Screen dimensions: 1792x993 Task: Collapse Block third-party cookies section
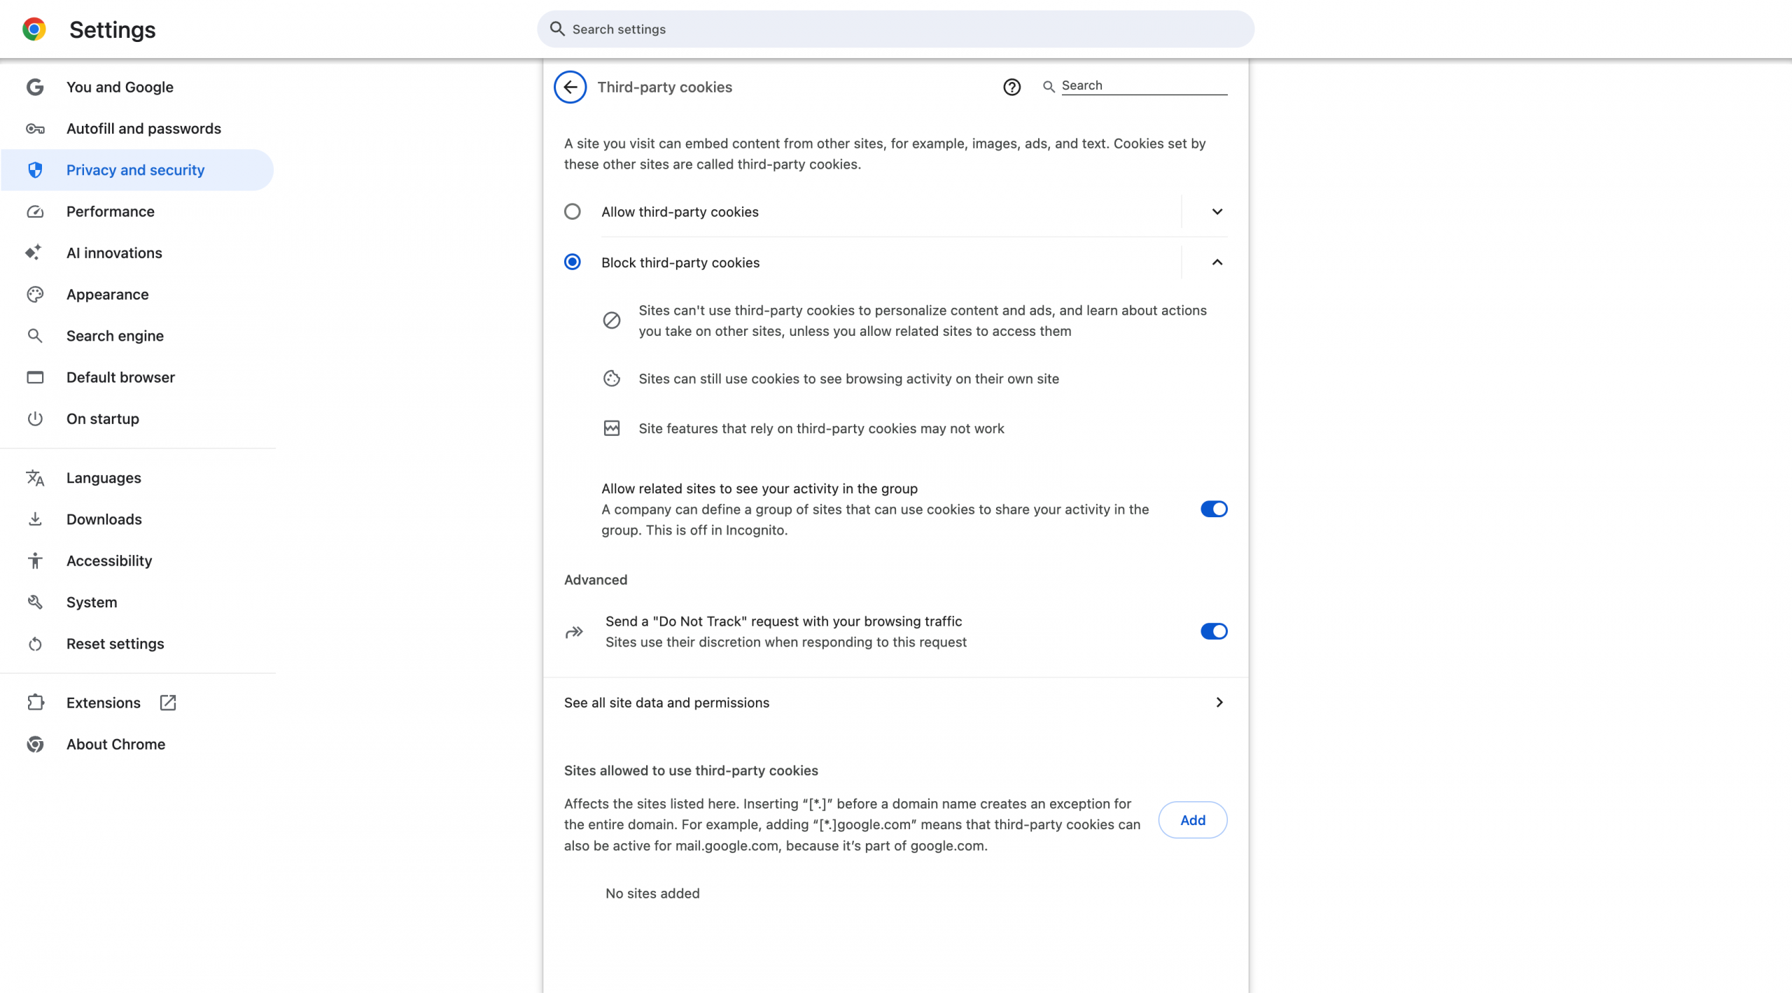coord(1217,262)
